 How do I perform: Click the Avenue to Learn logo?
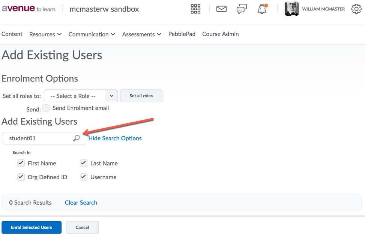click(29, 9)
